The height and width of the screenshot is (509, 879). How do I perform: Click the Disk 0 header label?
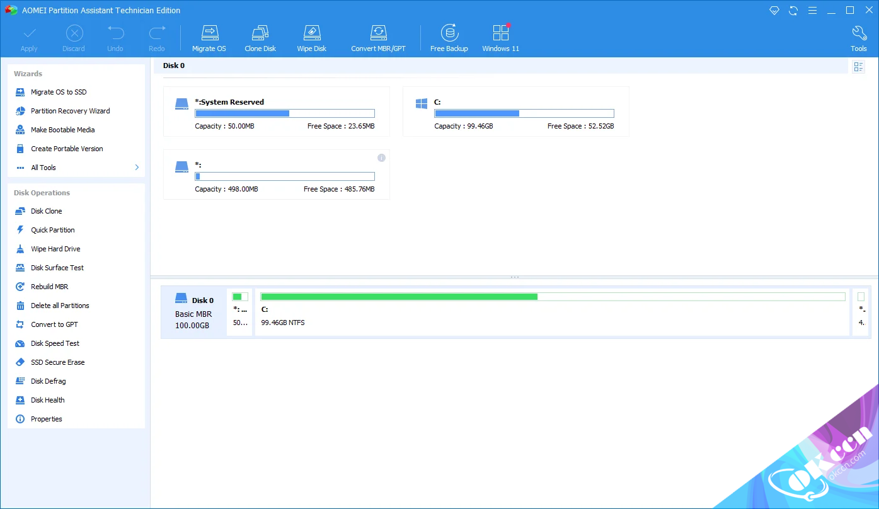[174, 66]
